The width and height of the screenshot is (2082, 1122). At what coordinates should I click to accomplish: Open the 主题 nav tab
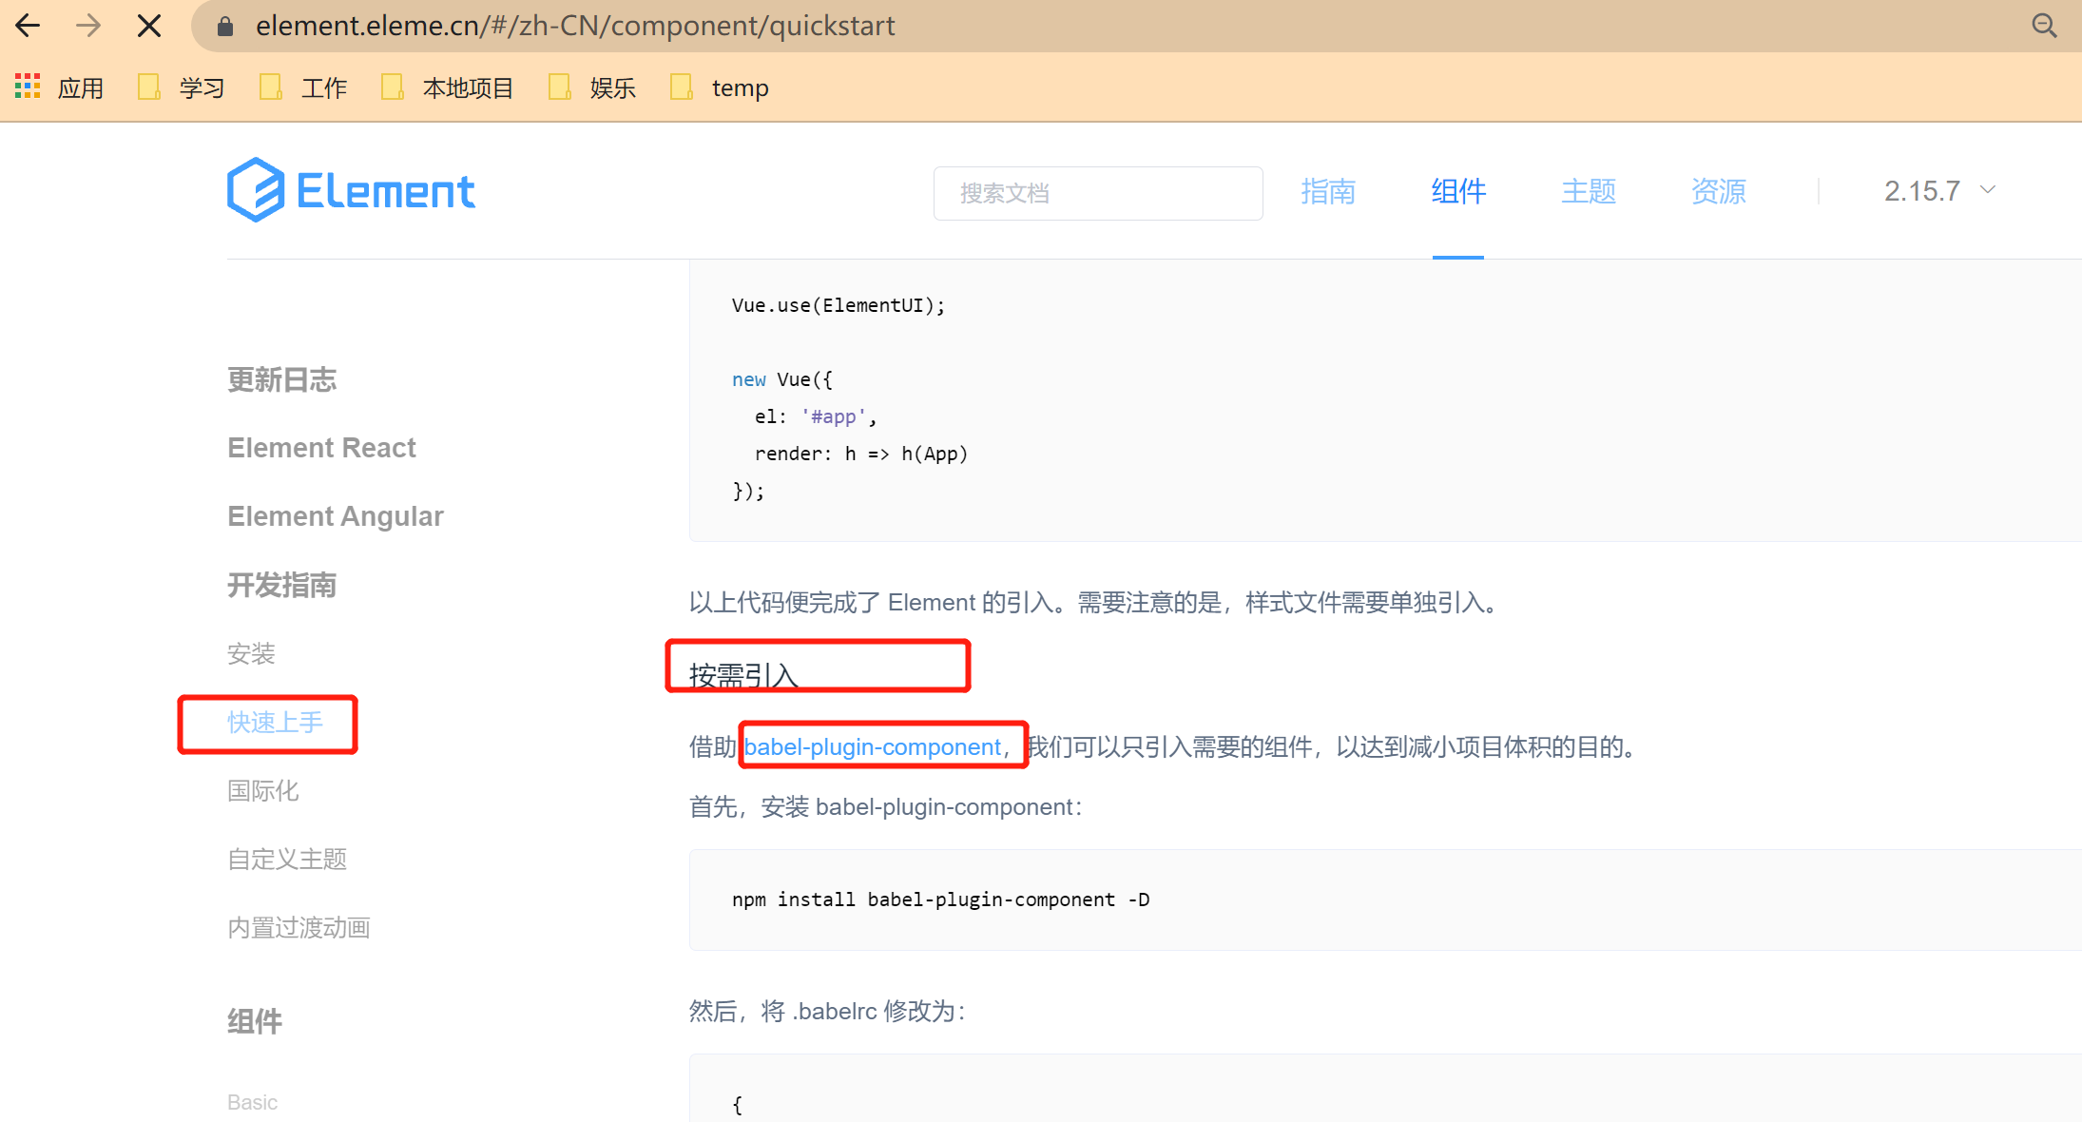click(x=1589, y=191)
